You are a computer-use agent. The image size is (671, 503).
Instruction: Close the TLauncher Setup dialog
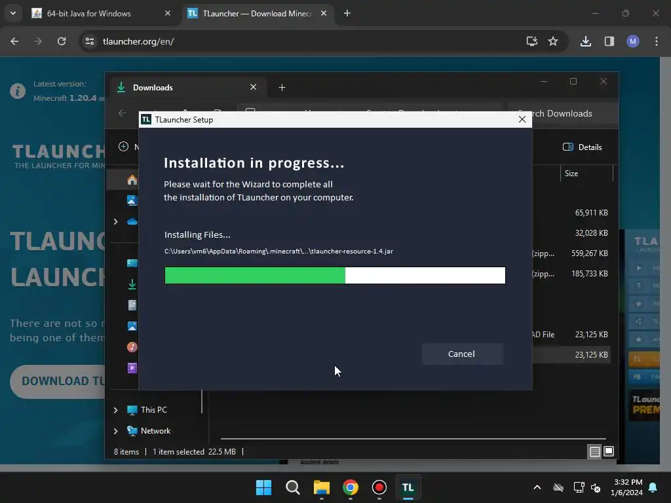tap(522, 119)
